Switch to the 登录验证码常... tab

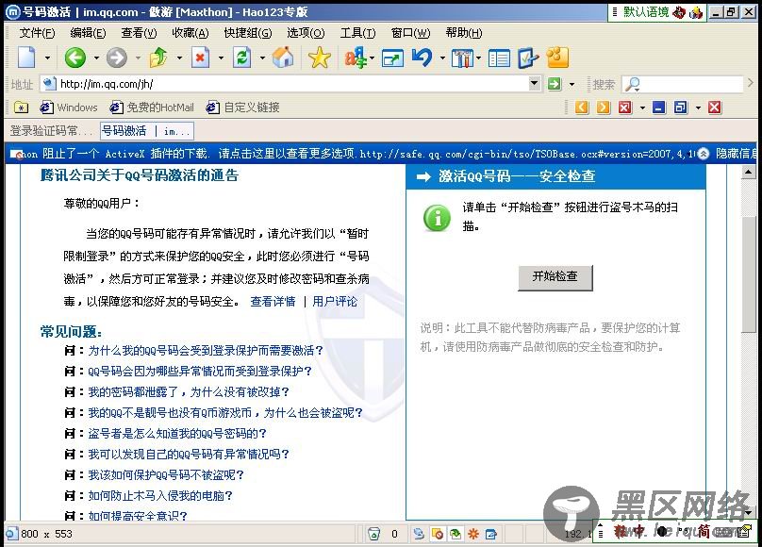click(x=51, y=131)
